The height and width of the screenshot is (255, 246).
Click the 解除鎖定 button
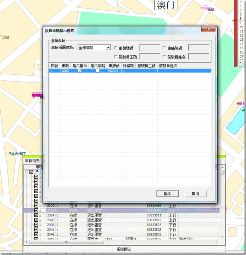pos(124,249)
